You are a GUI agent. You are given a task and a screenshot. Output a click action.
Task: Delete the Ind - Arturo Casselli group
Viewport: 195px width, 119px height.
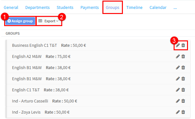point(183,101)
